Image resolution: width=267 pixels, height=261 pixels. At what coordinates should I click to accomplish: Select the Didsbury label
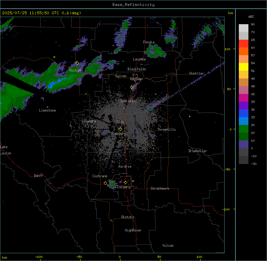pos(119,134)
